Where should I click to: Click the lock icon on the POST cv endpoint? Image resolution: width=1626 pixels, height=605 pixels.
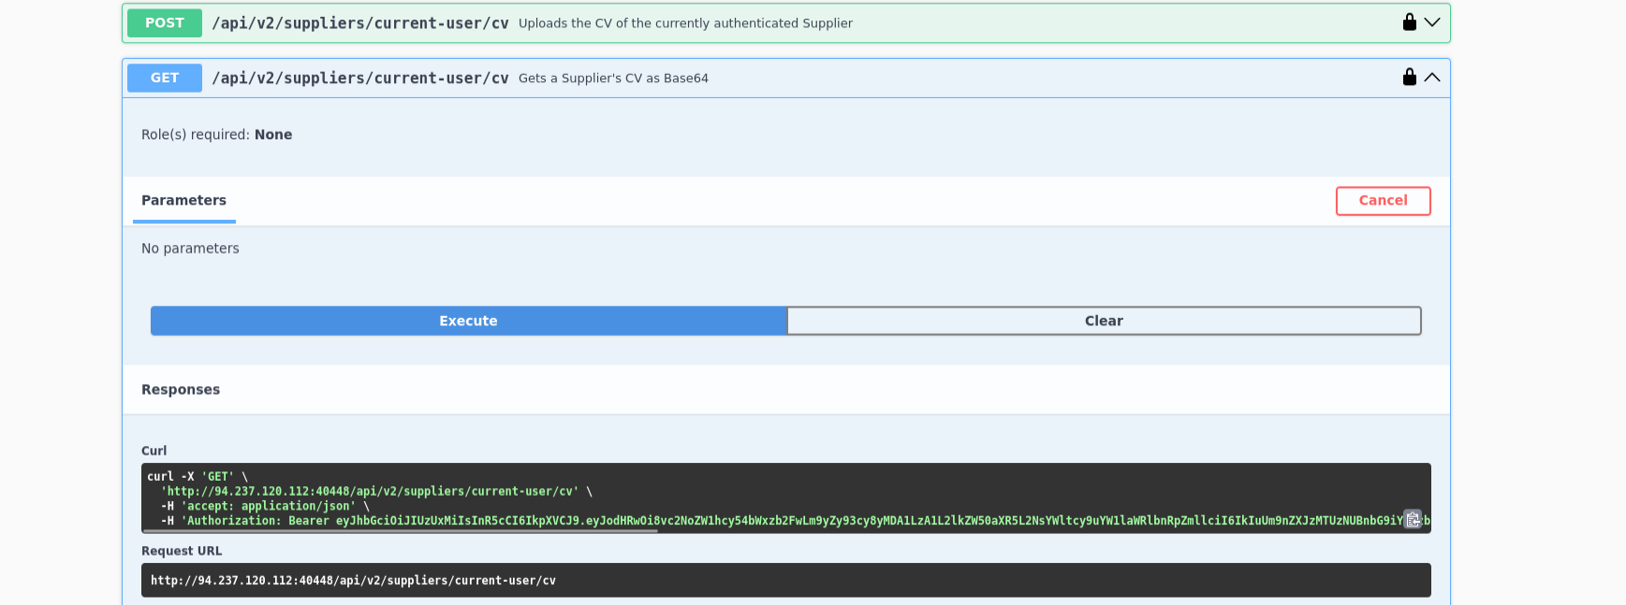pyautogui.click(x=1409, y=22)
